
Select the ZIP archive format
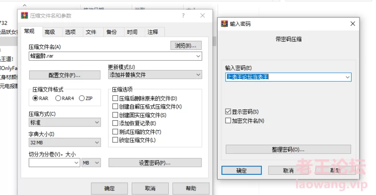(82, 98)
